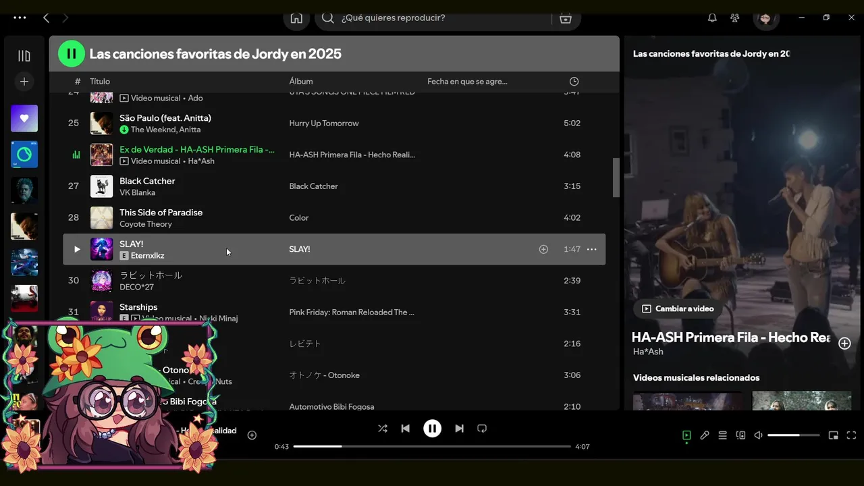864x486 pixels.
Task: Open album link Hurry Up Tomorrow
Action: tap(324, 124)
